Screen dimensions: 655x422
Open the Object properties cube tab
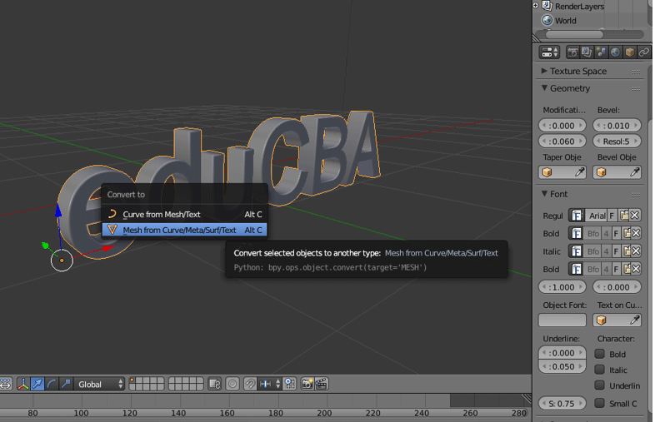[x=629, y=52]
